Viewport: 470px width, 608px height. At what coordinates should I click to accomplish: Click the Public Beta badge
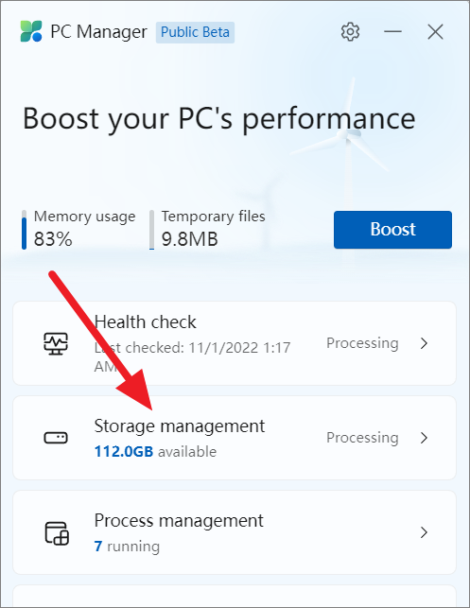pyautogui.click(x=195, y=32)
